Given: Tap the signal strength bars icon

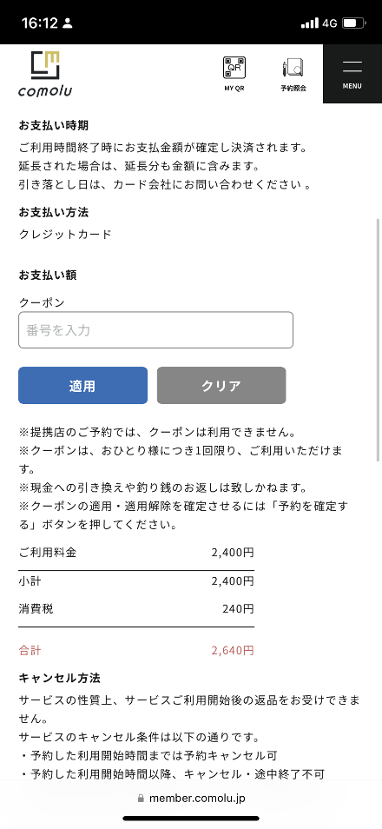Looking at the screenshot, I should click(x=310, y=23).
